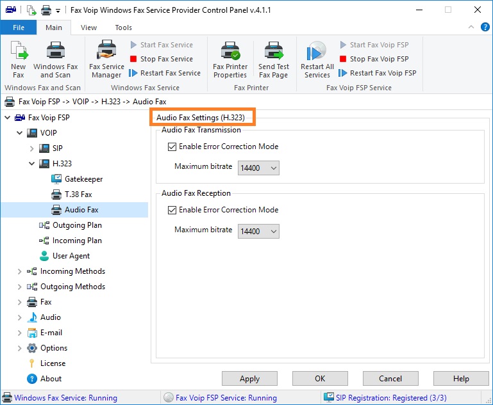Click Restart Fax Service
493x405 pixels.
coord(165,73)
